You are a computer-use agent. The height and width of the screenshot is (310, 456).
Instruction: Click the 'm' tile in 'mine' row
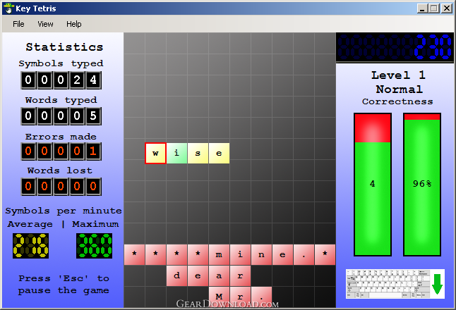[x=219, y=254]
